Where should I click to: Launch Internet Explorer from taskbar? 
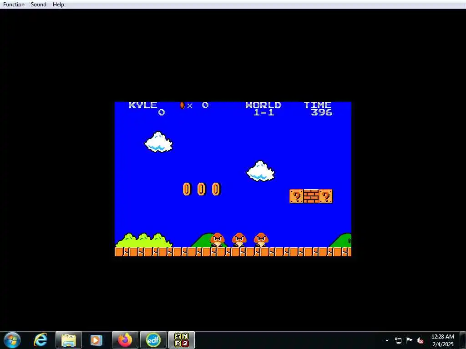41,340
